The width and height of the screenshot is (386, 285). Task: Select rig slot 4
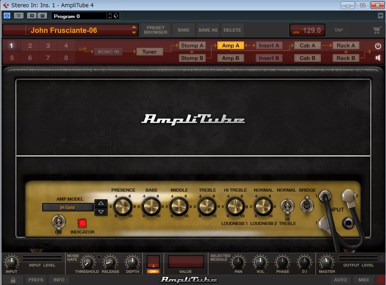point(66,46)
